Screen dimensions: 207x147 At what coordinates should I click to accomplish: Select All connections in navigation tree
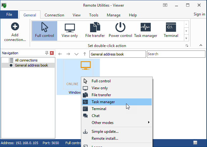(x=26, y=60)
